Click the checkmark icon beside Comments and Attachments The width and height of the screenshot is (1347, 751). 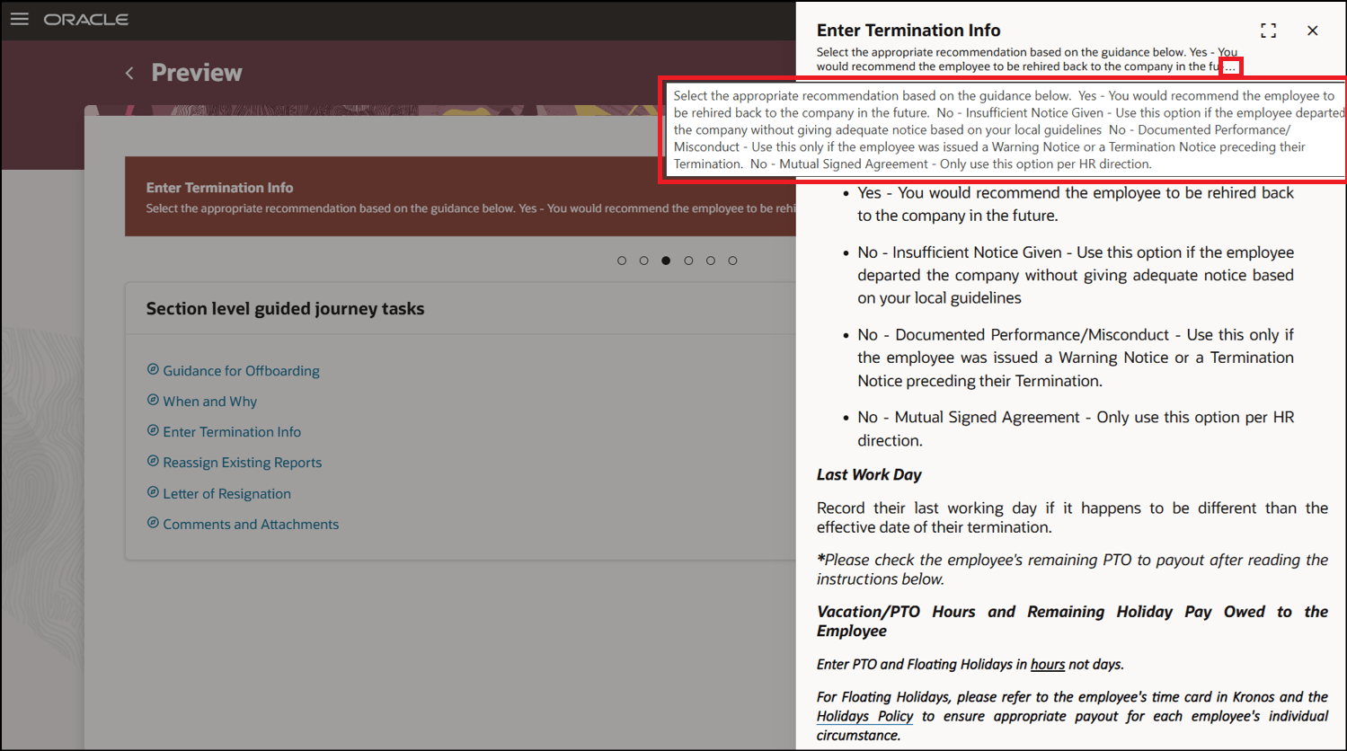click(x=153, y=523)
